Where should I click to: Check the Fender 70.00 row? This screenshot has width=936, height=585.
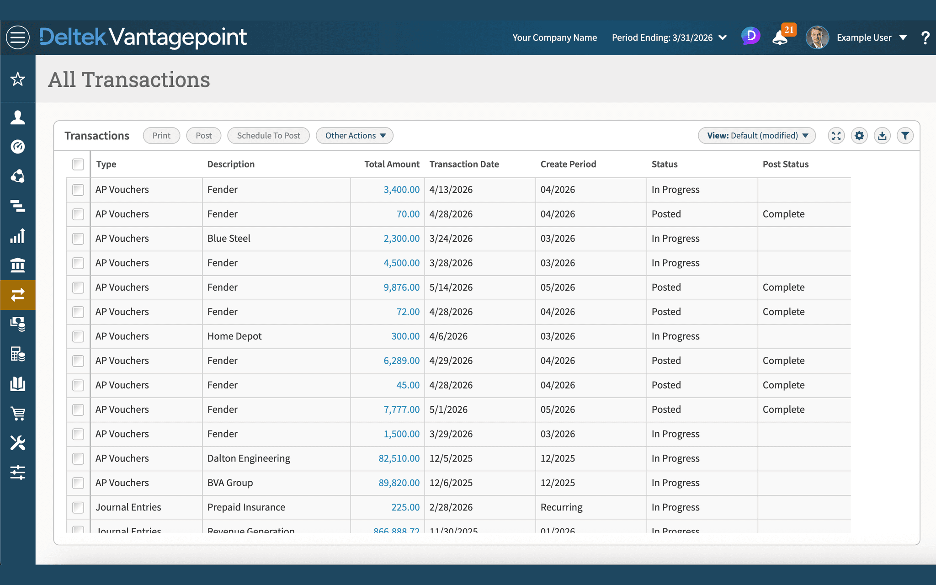tap(78, 214)
